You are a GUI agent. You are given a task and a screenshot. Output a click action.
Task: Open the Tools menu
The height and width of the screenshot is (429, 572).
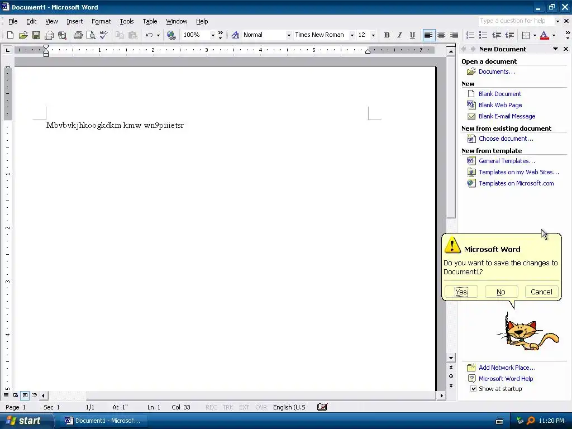(x=127, y=21)
